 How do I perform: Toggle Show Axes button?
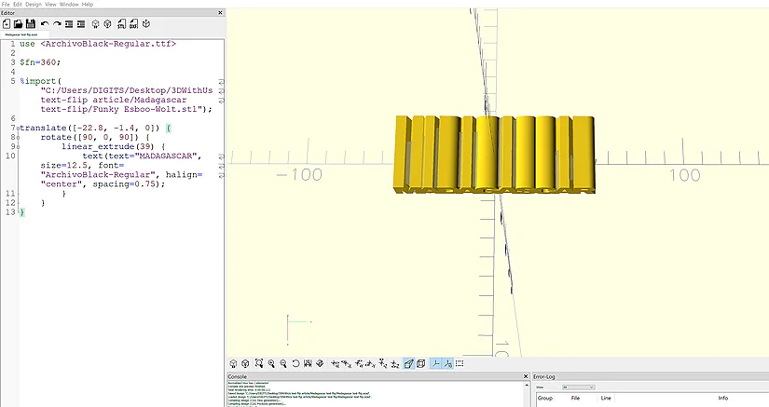(x=435, y=363)
